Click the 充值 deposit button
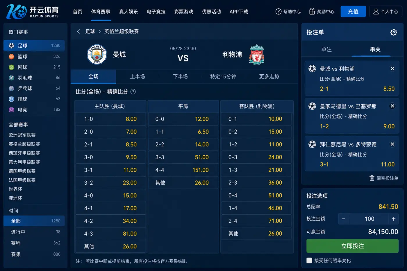The image size is (407, 271). pos(353,12)
